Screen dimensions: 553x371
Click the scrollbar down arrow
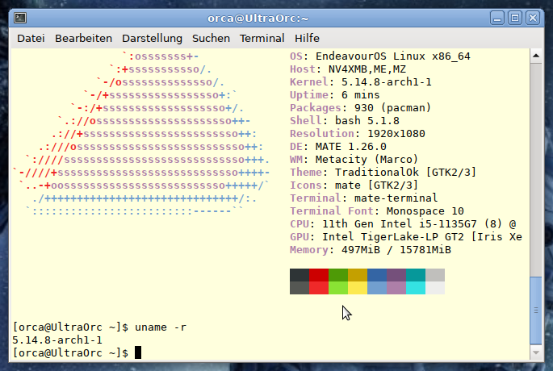(536, 352)
